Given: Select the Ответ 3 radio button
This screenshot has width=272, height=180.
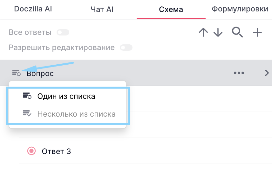Looking at the screenshot, I should click(x=31, y=151).
